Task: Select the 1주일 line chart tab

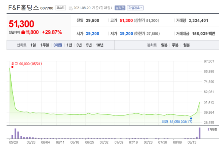Action: (x=45, y=45)
